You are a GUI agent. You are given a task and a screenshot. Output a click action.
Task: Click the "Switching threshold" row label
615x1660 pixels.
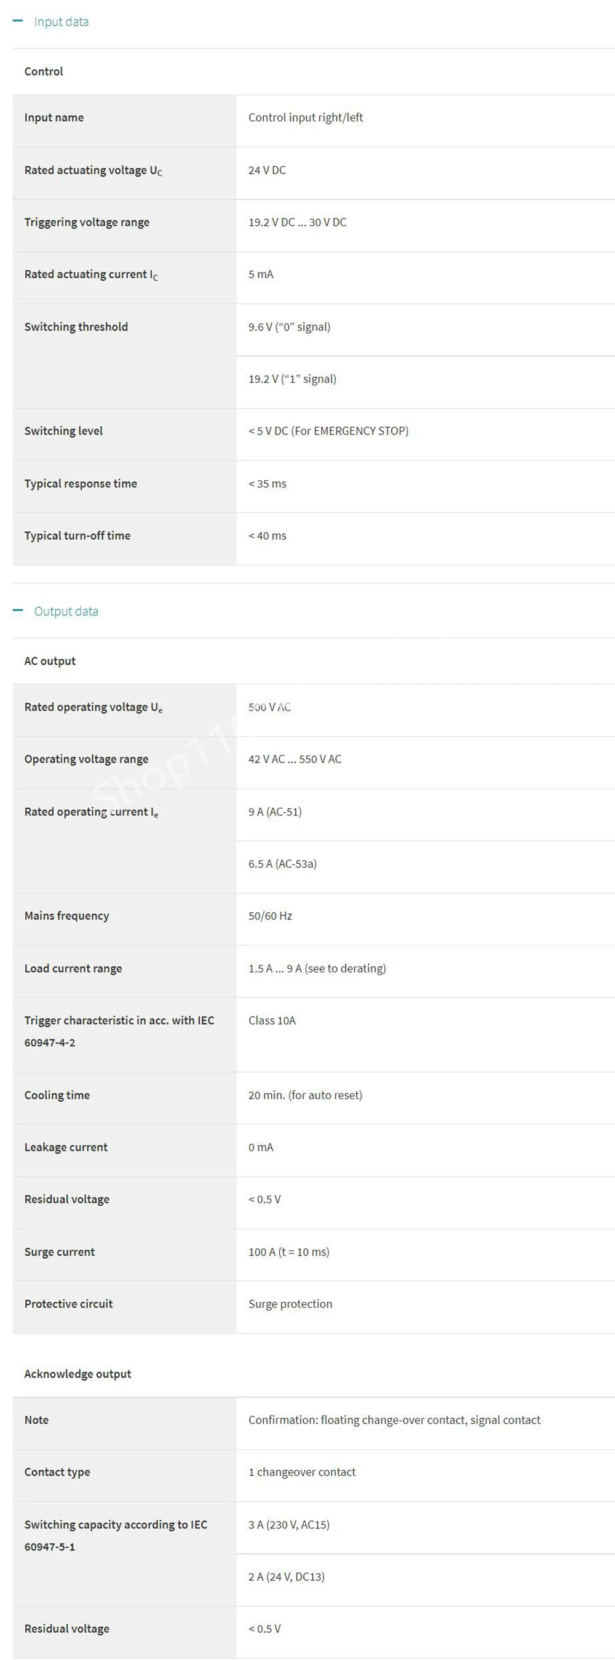click(76, 327)
